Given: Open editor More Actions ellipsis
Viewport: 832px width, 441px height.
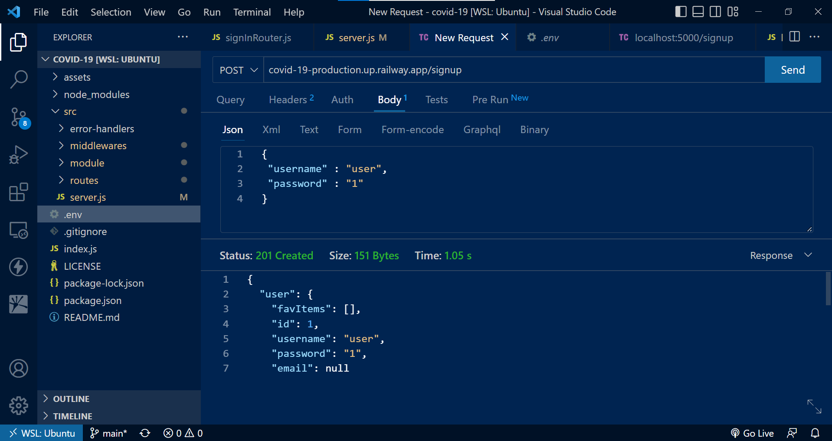Looking at the screenshot, I should pyautogui.click(x=815, y=37).
